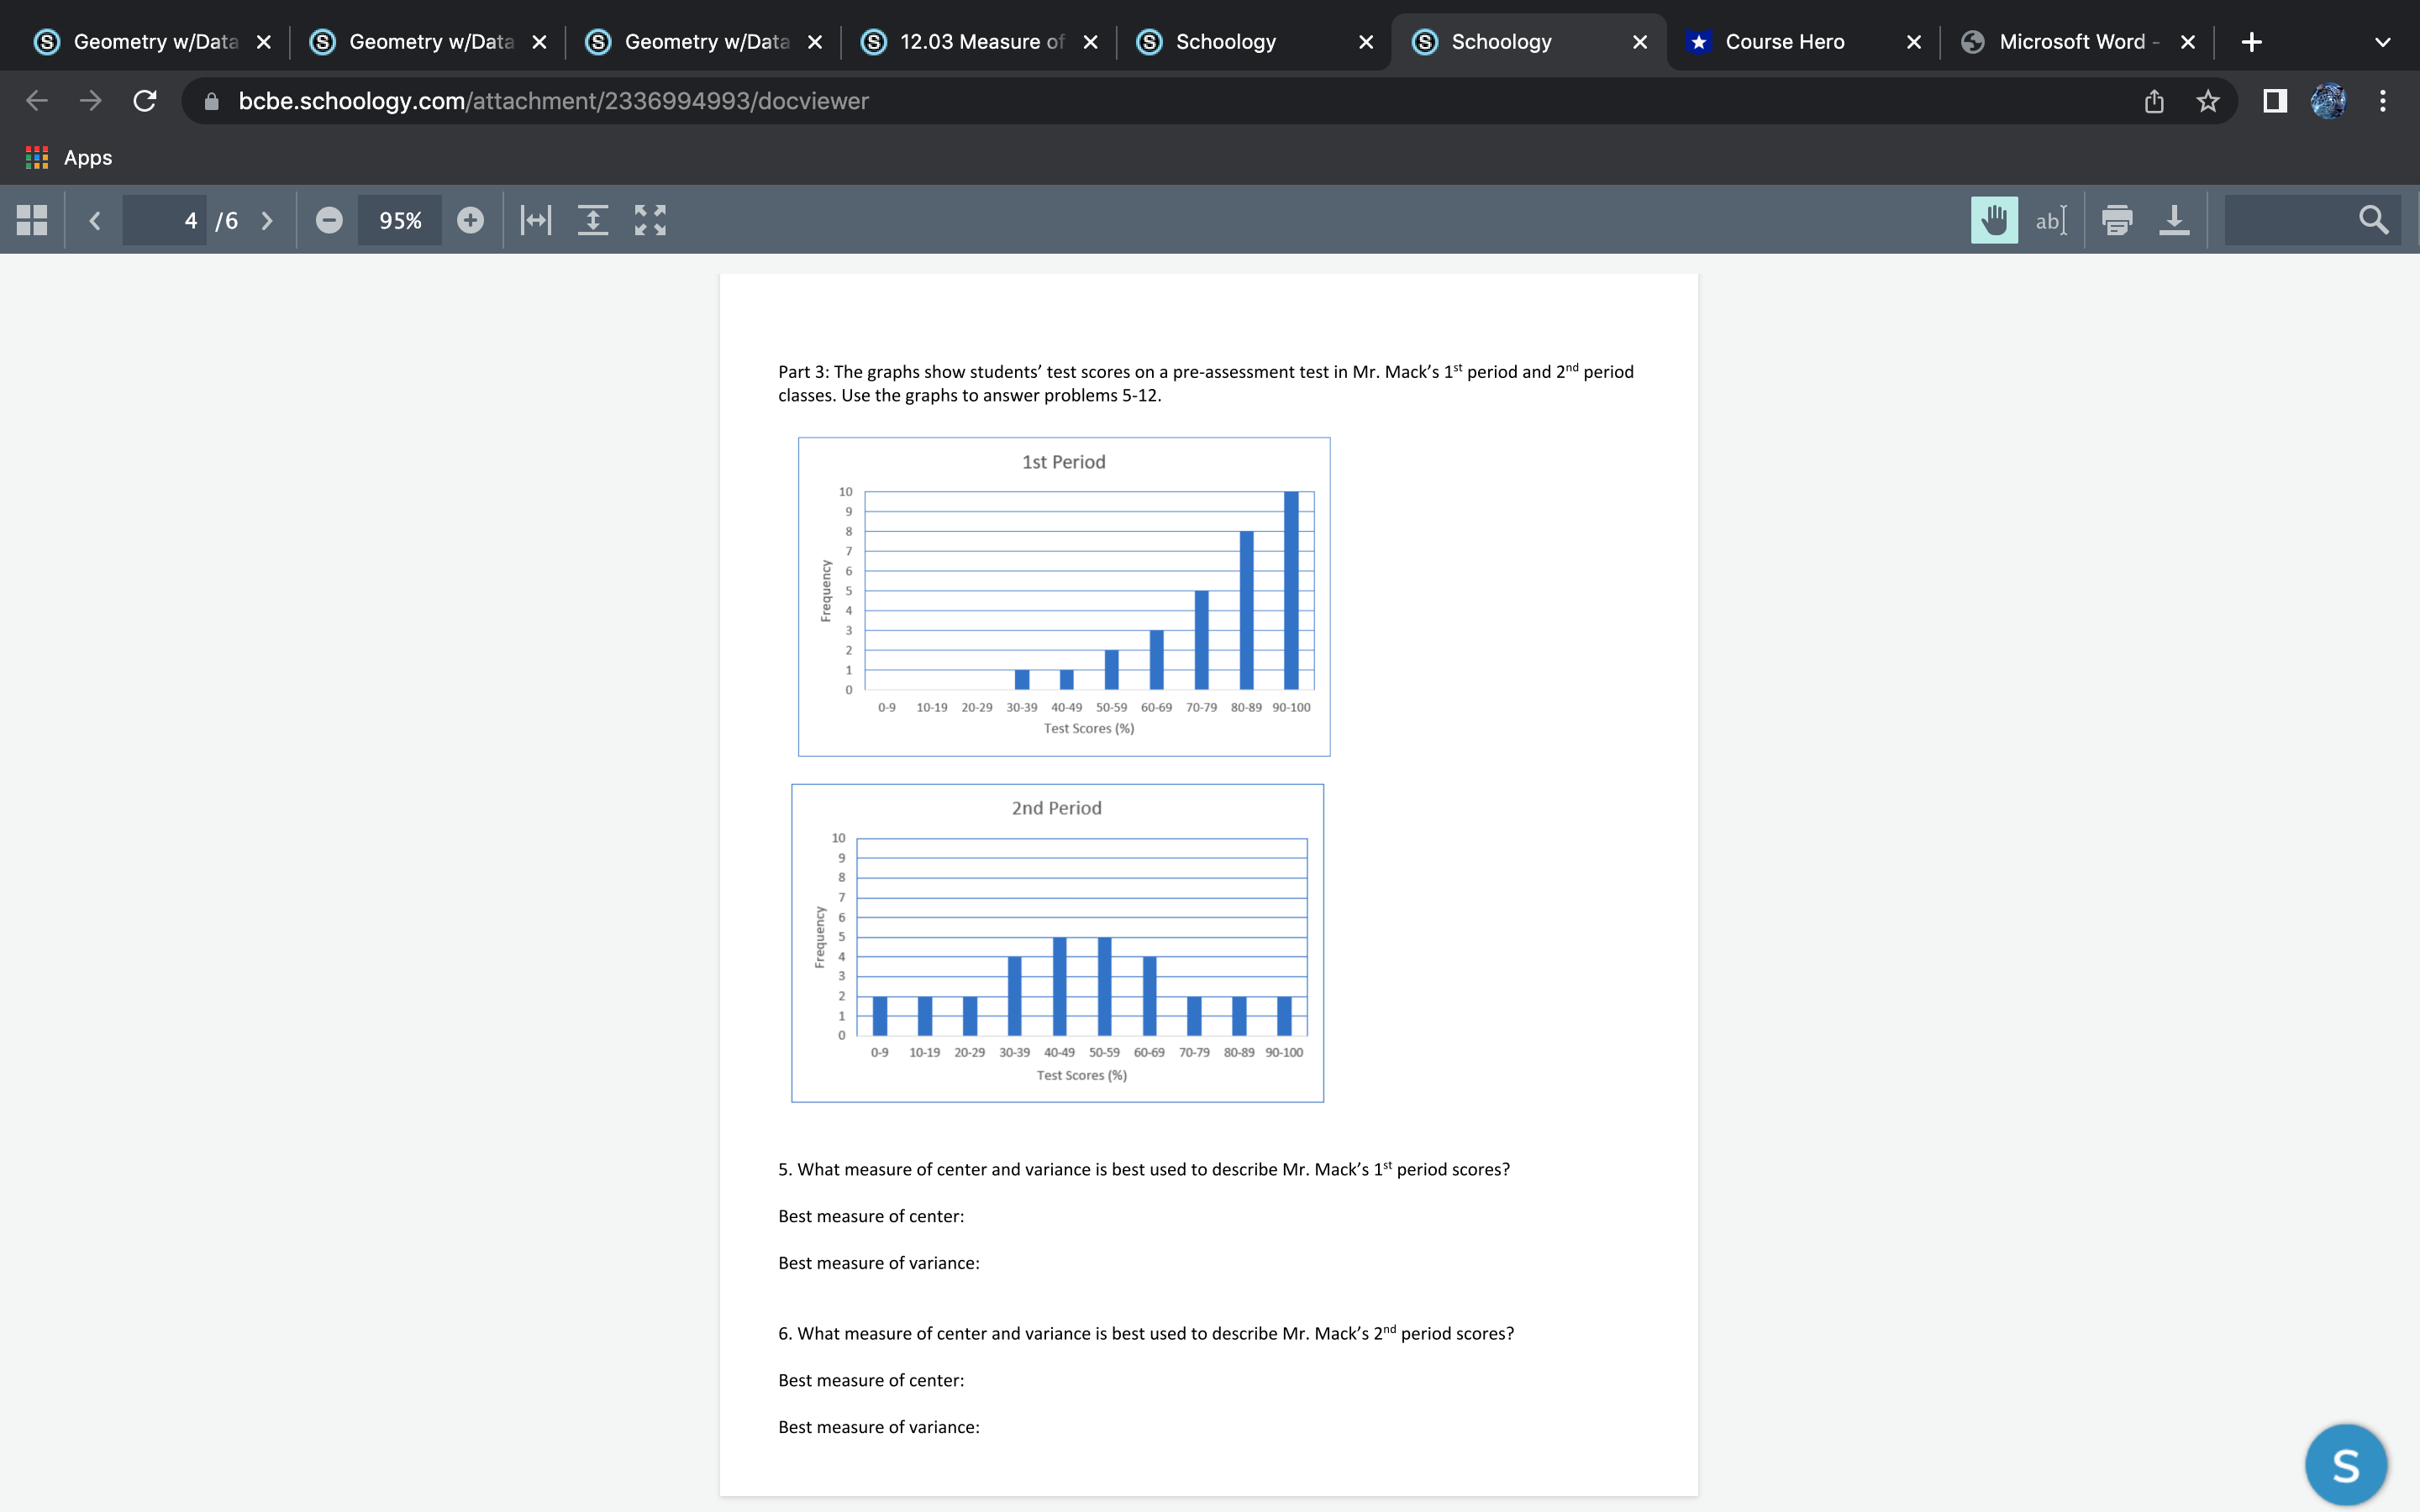
Task: Fit document to page width
Action: (x=535, y=220)
